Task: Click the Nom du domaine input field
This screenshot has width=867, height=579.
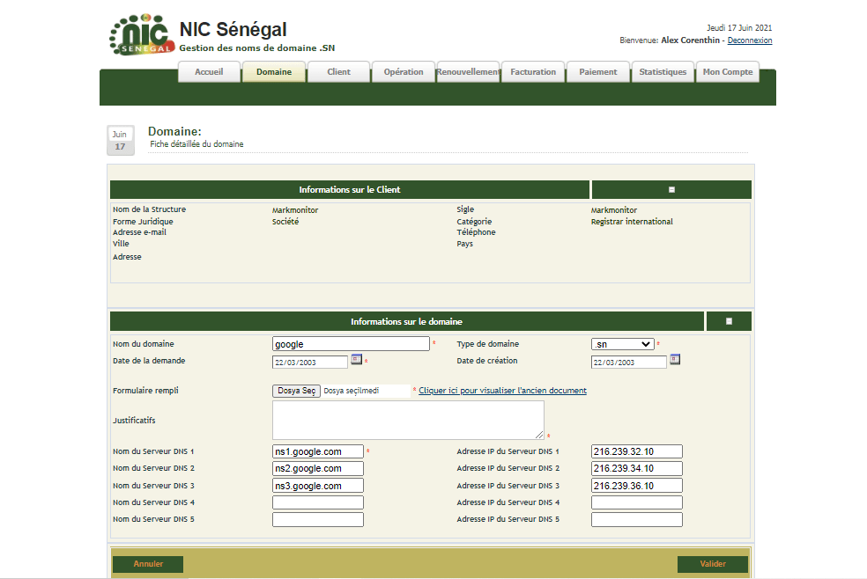Action: [x=351, y=344]
